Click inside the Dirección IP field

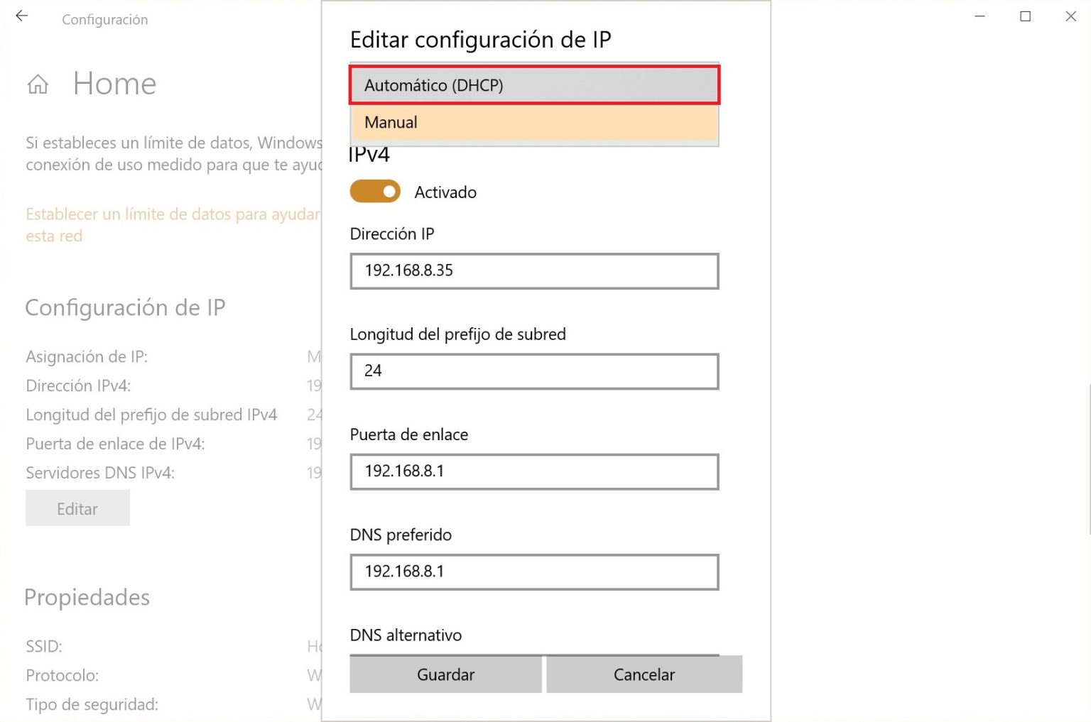[533, 271]
